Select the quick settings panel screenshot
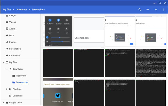The image size is (168, 106). click(x=58, y=31)
